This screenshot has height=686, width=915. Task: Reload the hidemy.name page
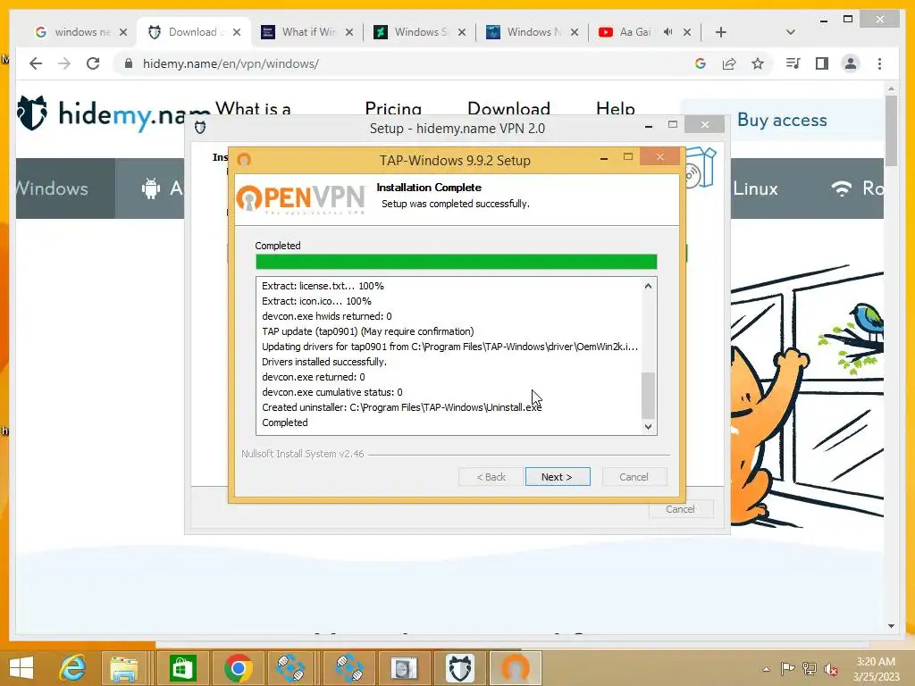(93, 63)
